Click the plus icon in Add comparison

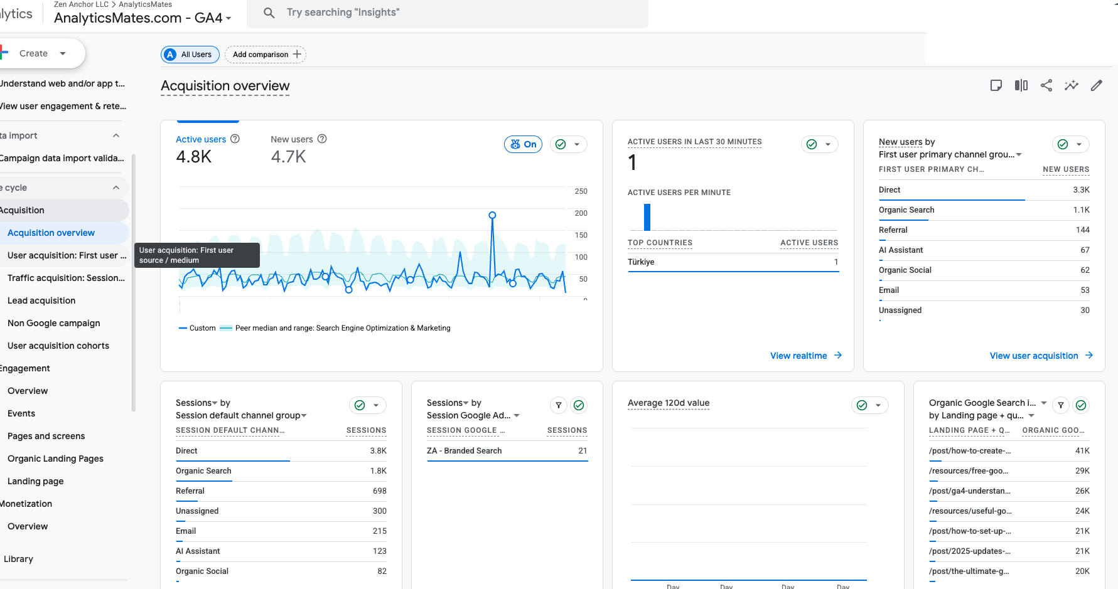click(x=297, y=54)
